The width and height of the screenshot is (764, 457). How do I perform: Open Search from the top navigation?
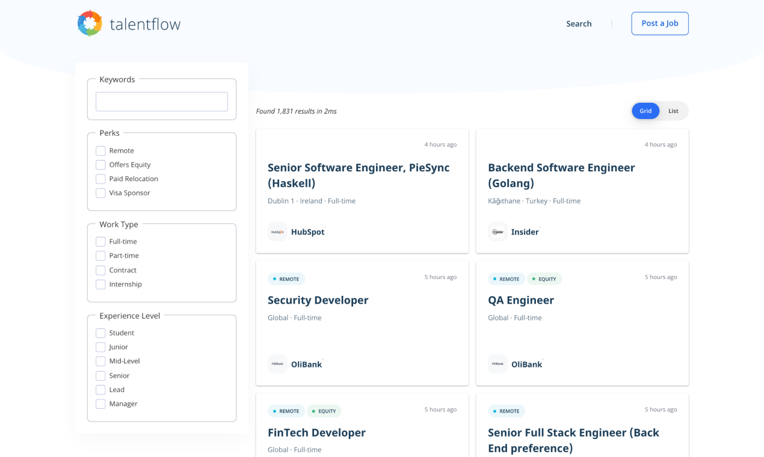[x=579, y=23]
